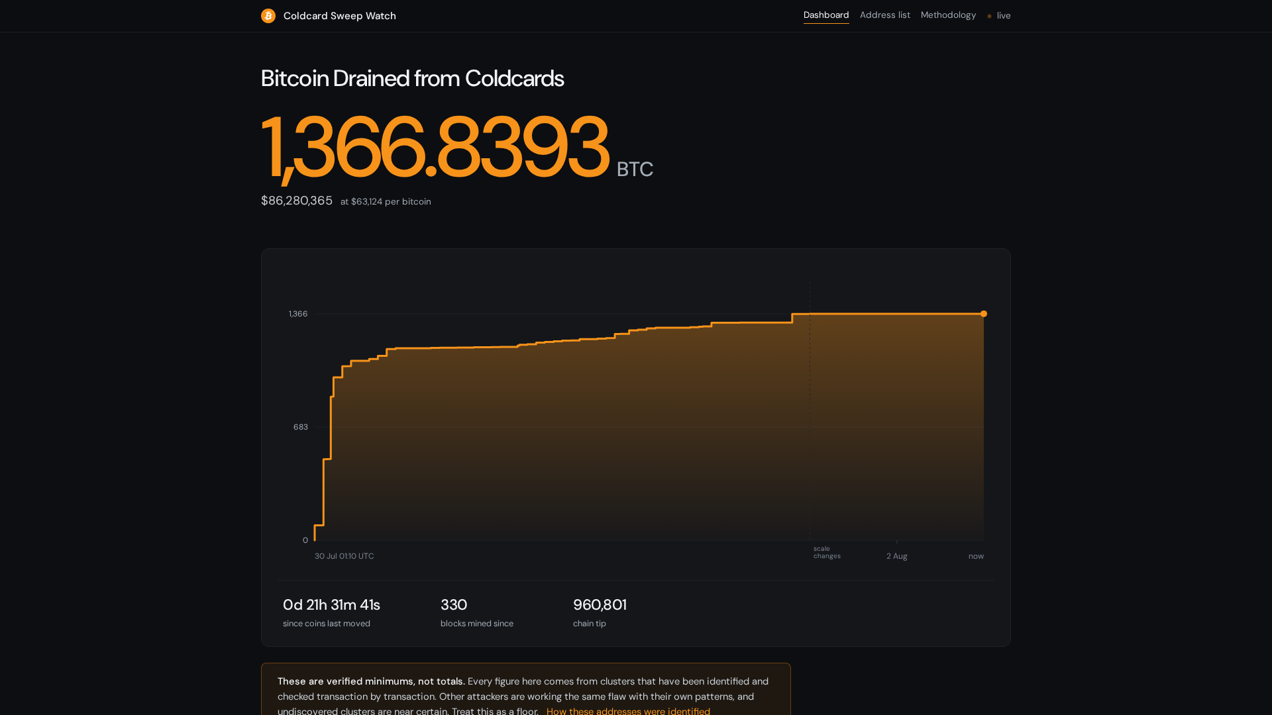Click the 330 blocks count
Screen dimensions: 1272x715
click(454, 605)
